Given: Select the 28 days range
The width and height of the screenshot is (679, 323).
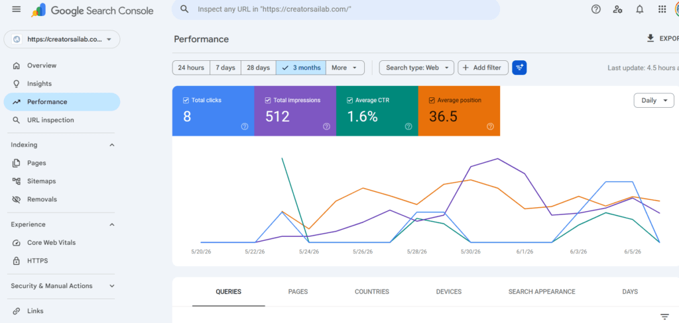Looking at the screenshot, I should click(x=258, y=68).
